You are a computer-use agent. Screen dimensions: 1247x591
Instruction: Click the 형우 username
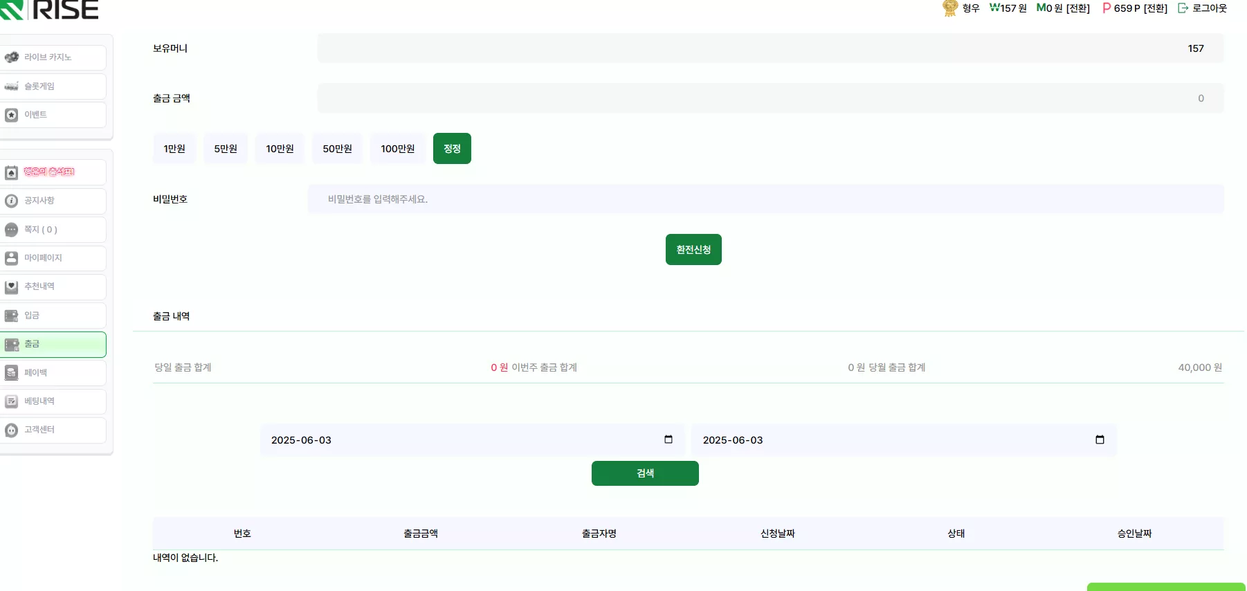pyautogui.click(x=971, y=8)
